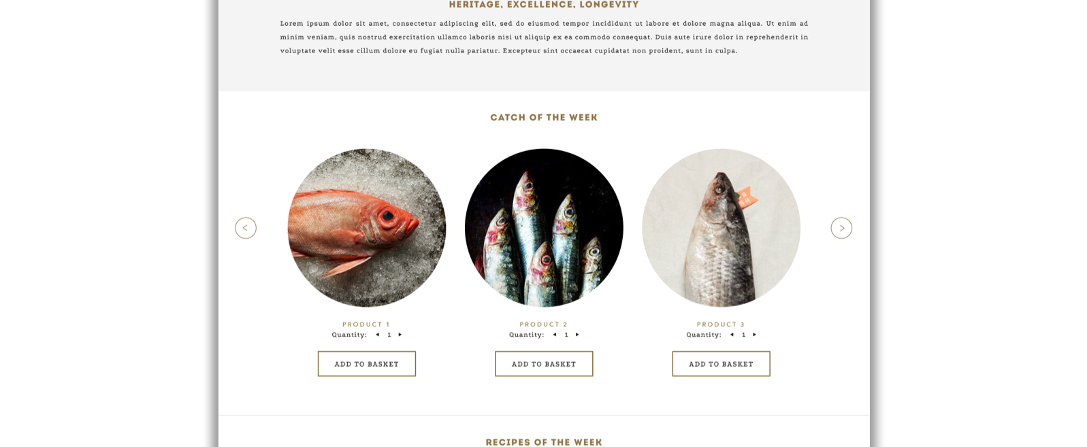Screen dimensions: 1087x447
Task: Decrease quantity for Product 3
Action: coord(732,335)
